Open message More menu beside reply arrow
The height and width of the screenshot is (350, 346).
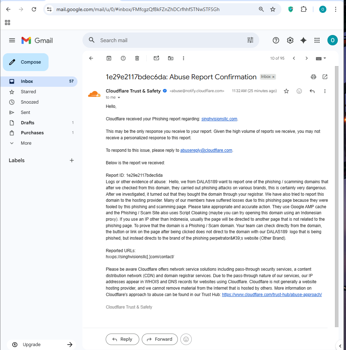tap(325, 91)
